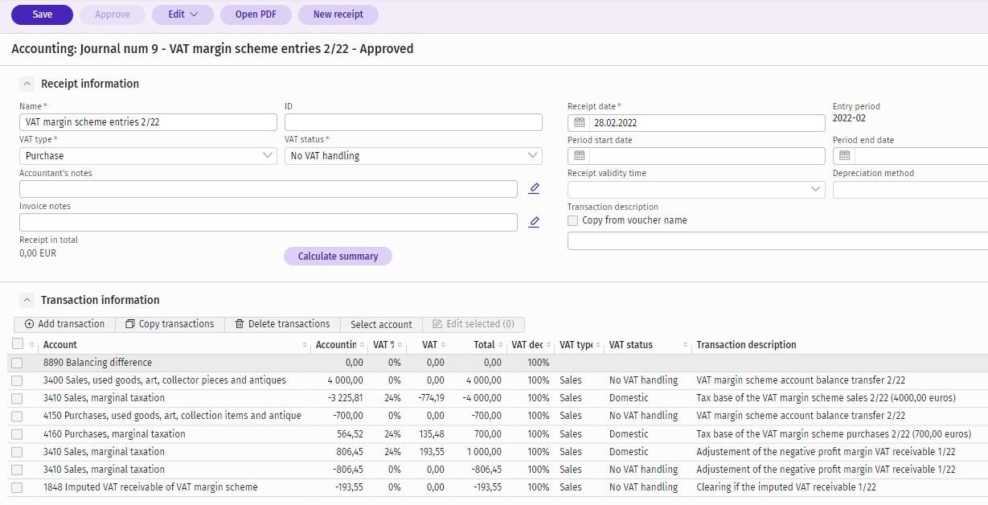
Task: Click the disabled Approve button
Action: tap(113, 14)
